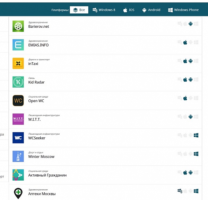208x200 pixels.
Task: Open the Winter Moscow app title
Action: [x=41, y=157]
